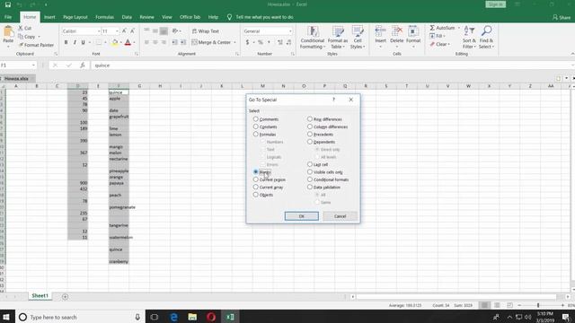
Task: Select the Objects radio button
Action: (255, 195)
